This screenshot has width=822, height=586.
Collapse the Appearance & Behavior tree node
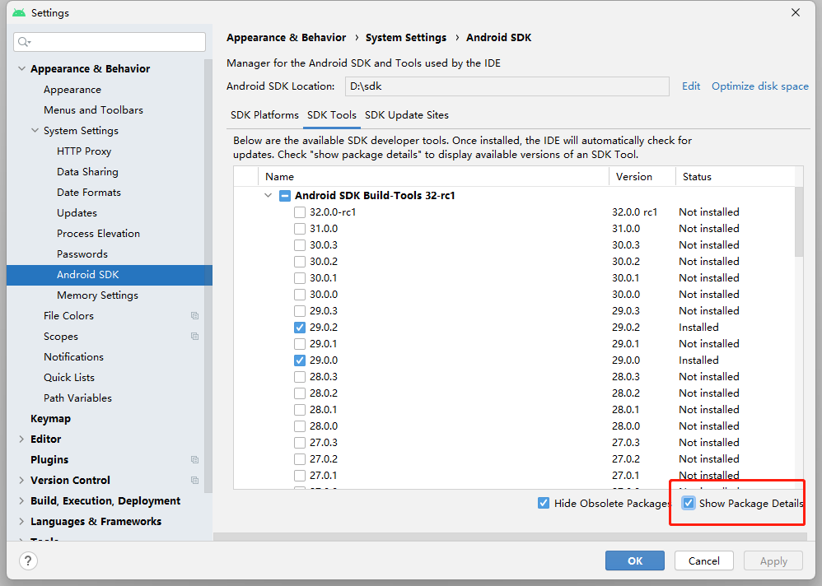point(21,68)
